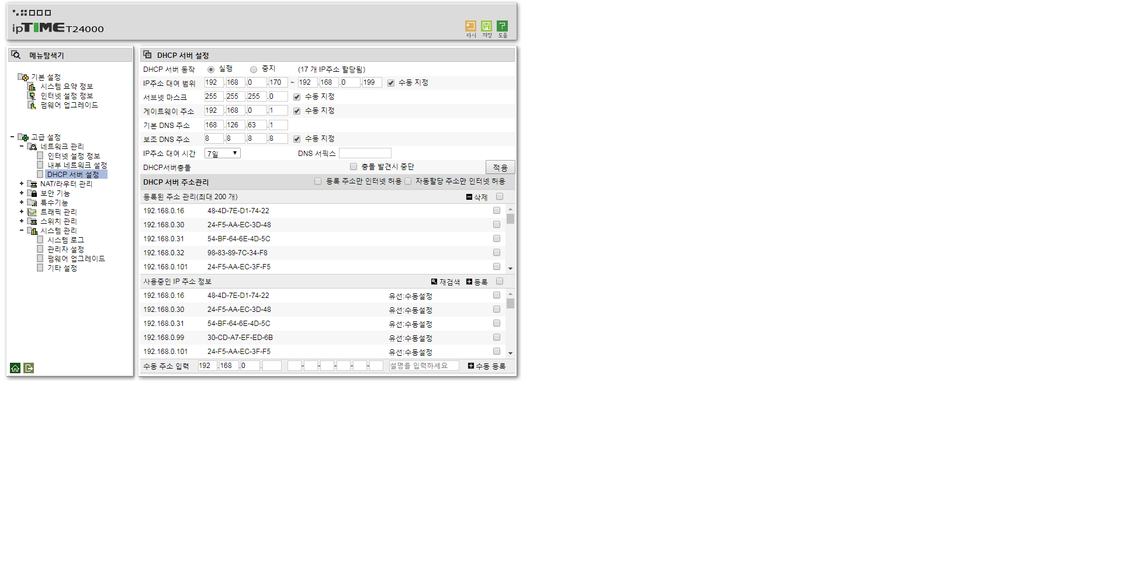Viewport: 1122px width, 566px height.
Task: Click 등록 beside 재검색
Action: click(477, 282)
